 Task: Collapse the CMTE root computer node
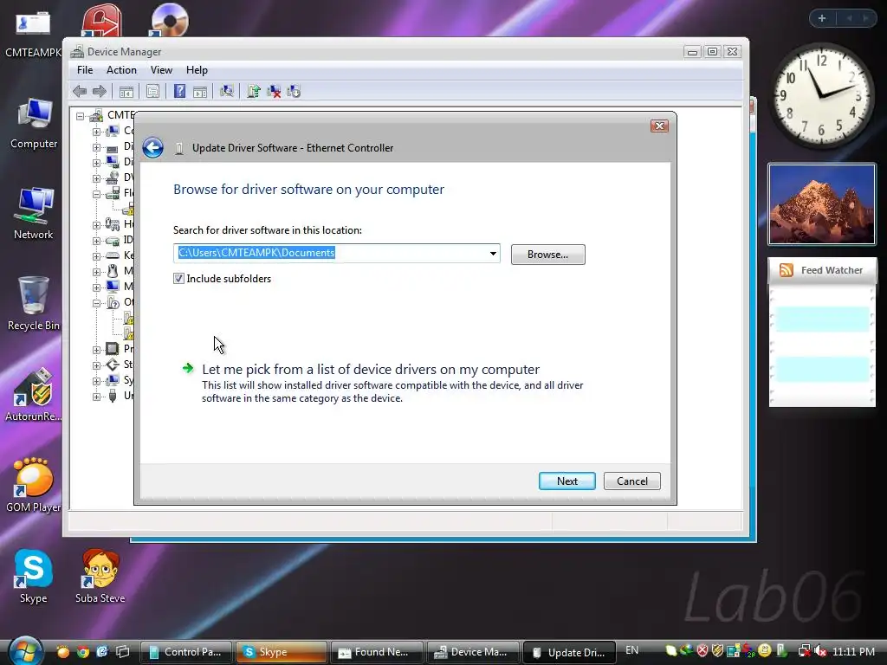(x=81, y=116)
